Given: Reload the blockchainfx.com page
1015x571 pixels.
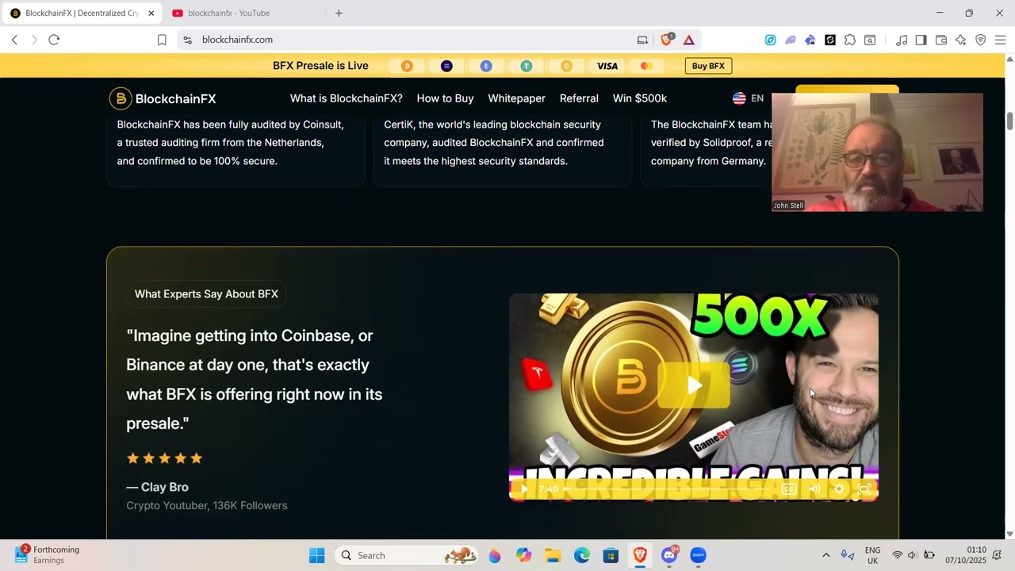Looking at the screenshot, I should 54,40.
